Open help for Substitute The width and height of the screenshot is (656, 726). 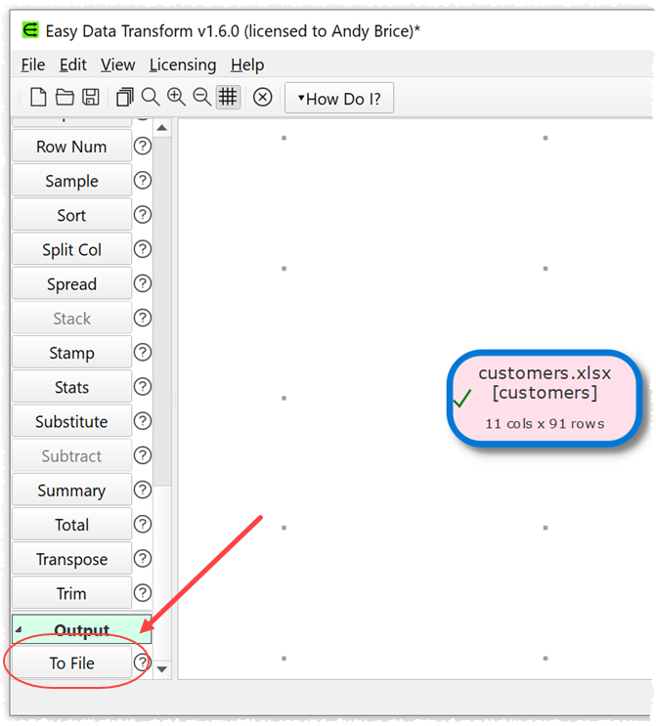pos(143,420)
